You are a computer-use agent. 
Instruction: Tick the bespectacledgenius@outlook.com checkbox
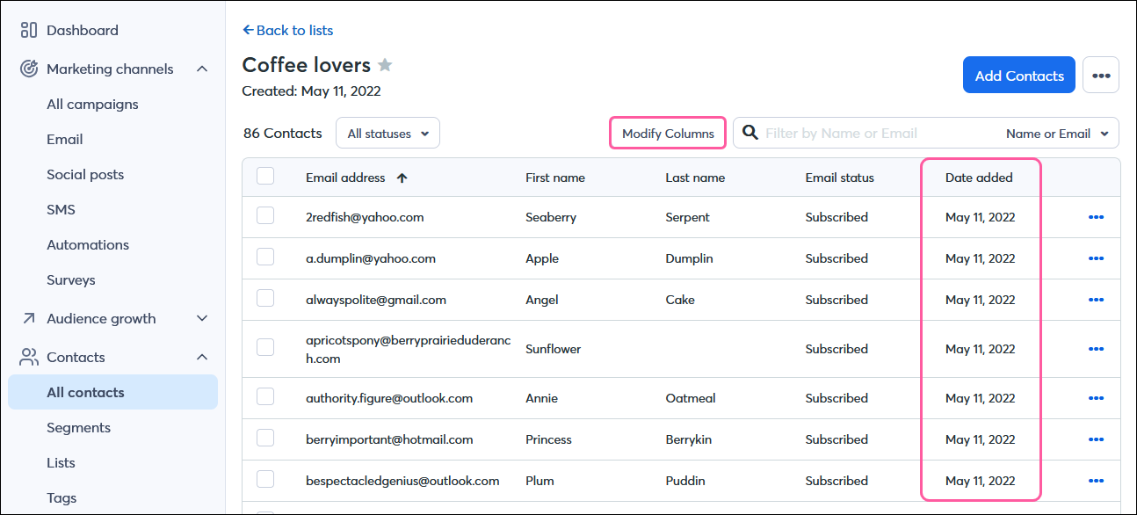coord(265,480)
